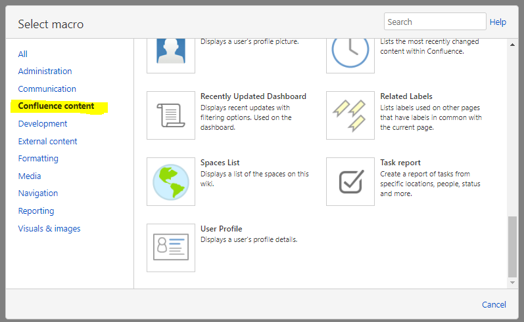Open Visuals & images category

pyautogui.click(x=49, y=229)
